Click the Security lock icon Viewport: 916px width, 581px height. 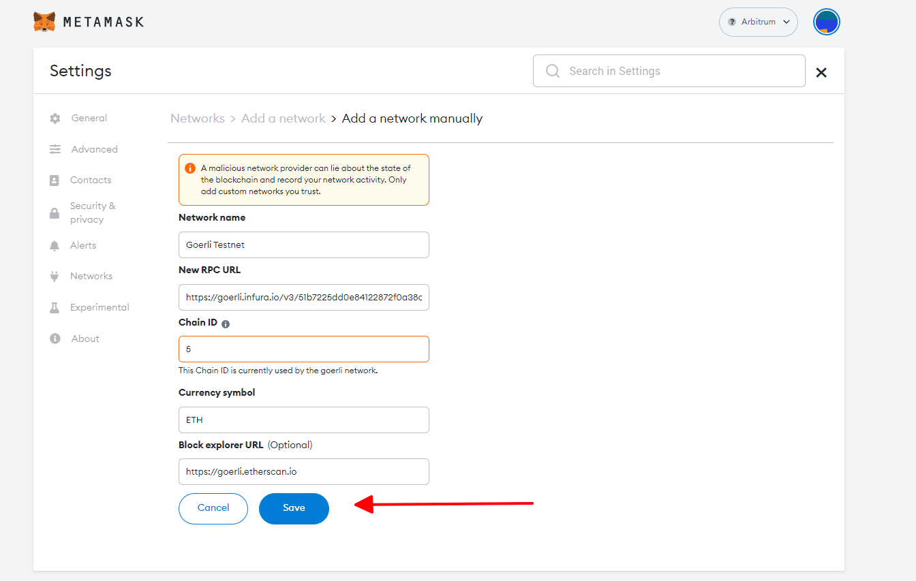(55, 213)
